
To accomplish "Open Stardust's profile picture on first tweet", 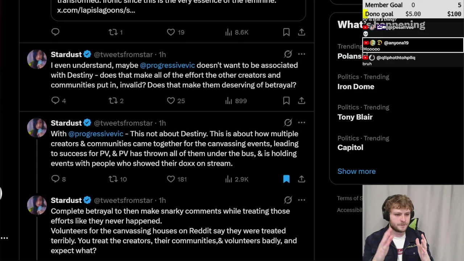I will (x=37, y=59).
